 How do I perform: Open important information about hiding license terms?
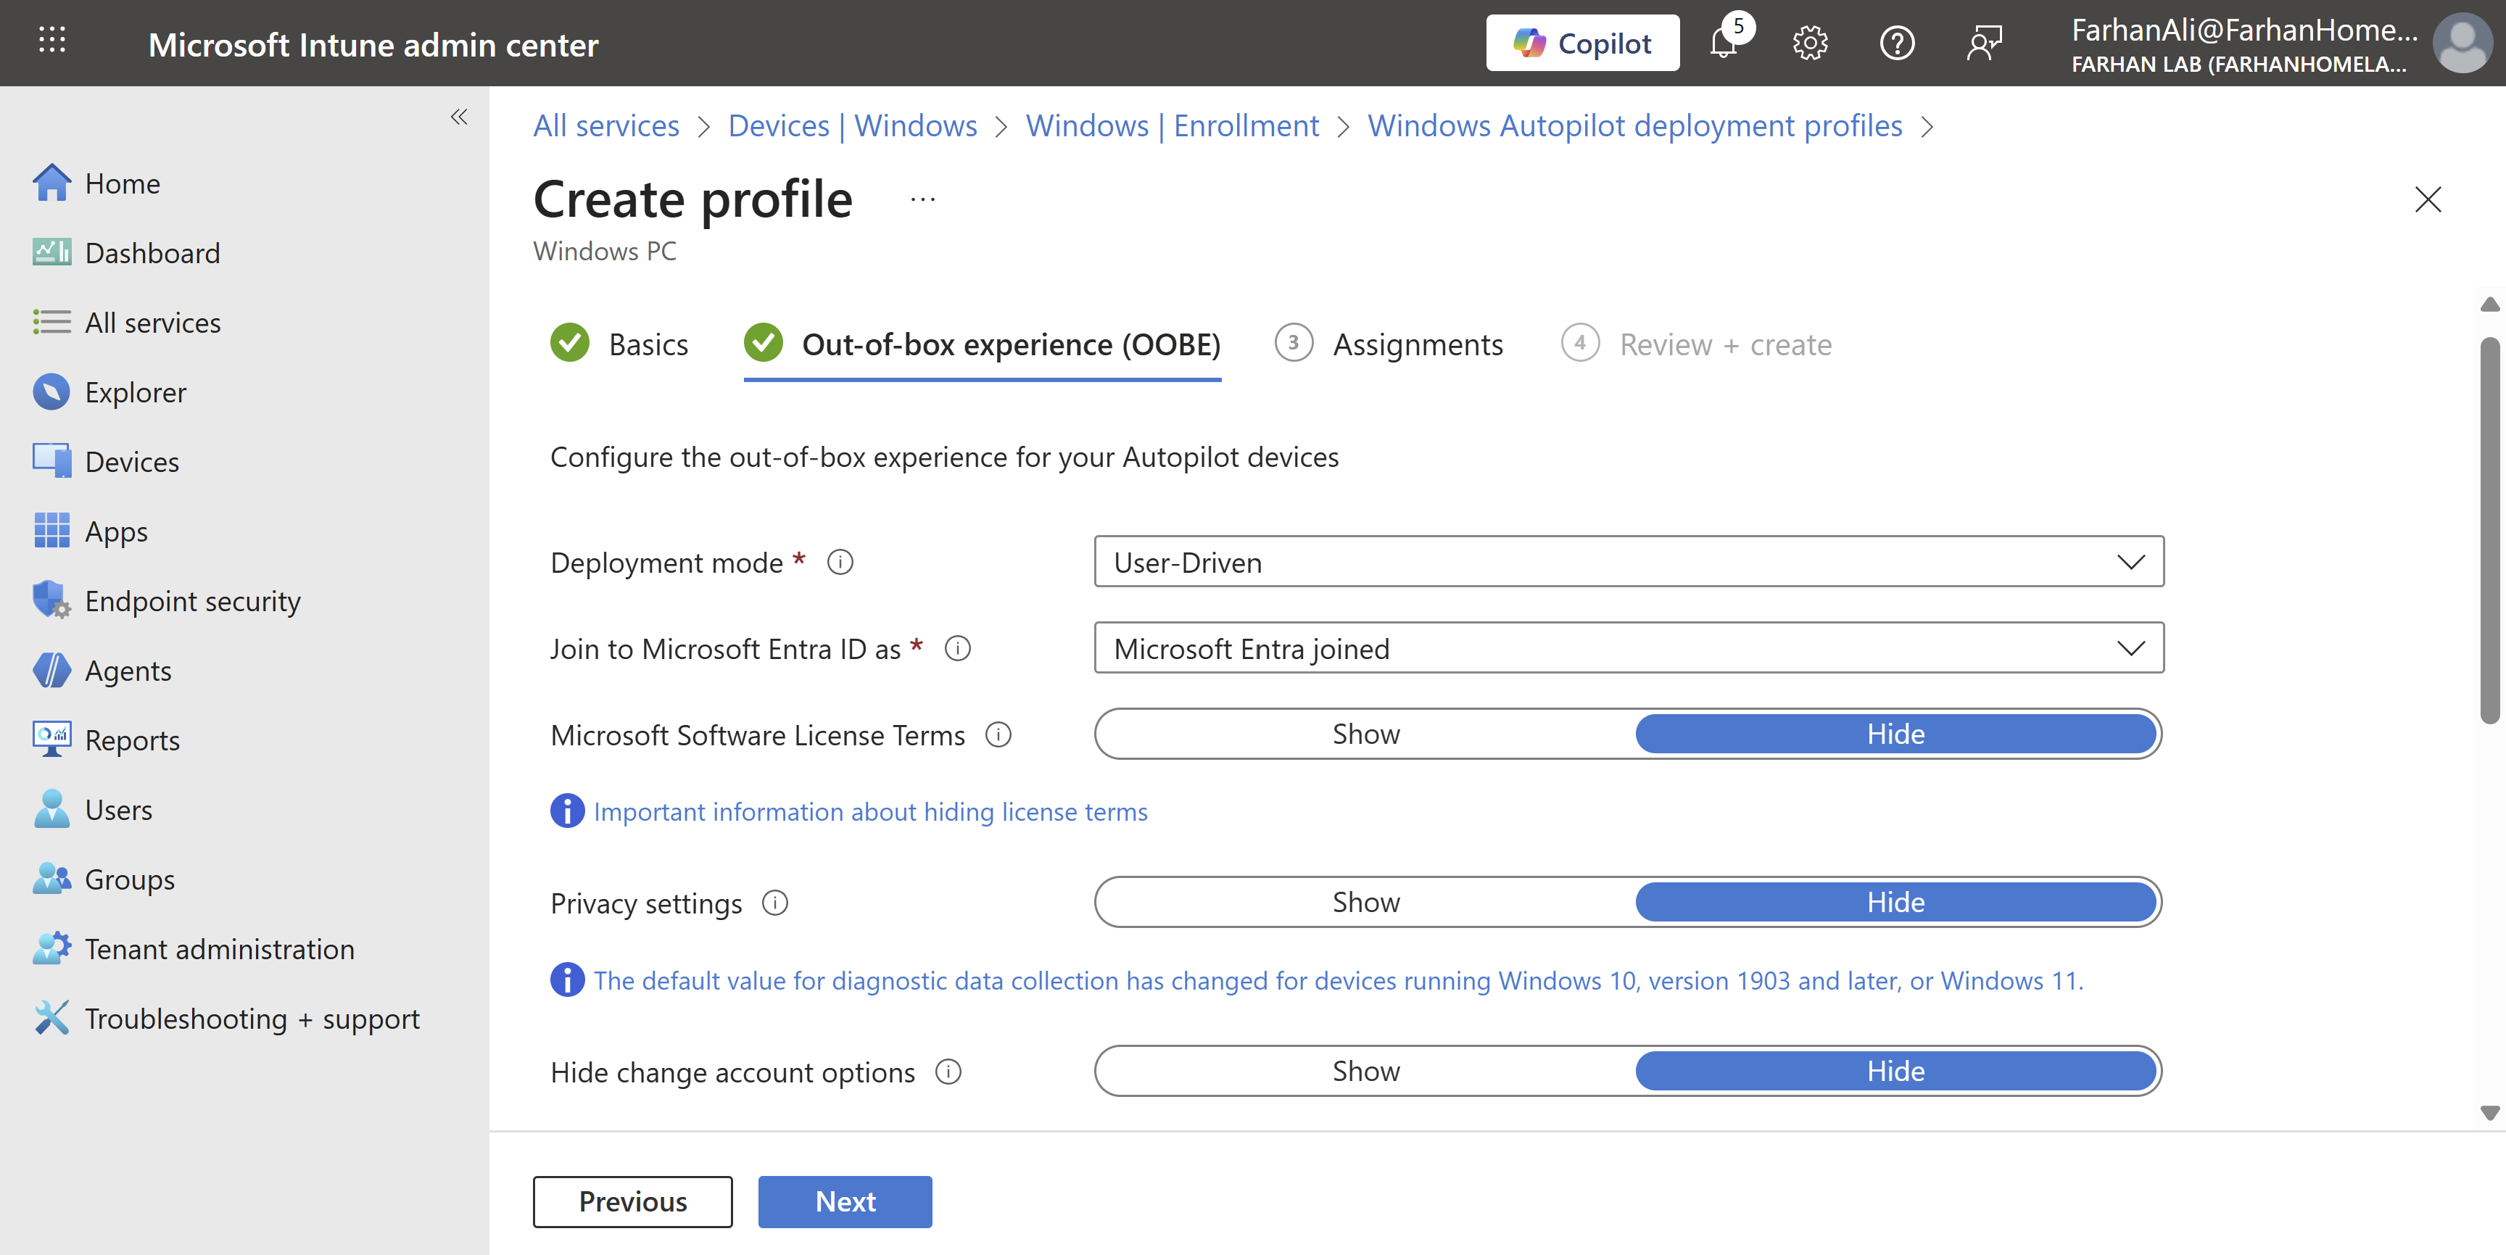869,811
